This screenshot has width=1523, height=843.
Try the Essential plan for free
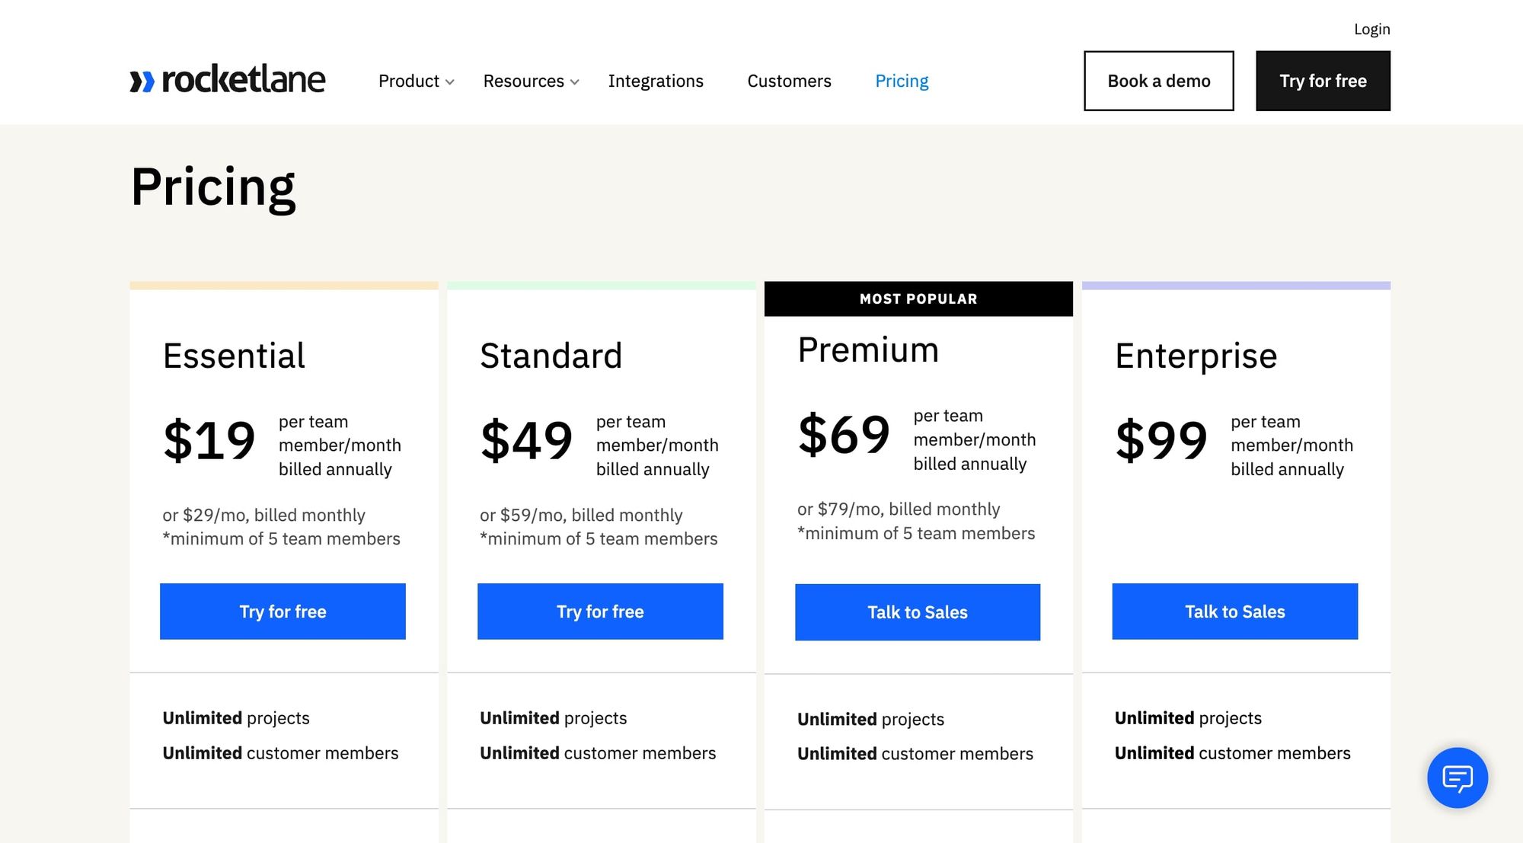(283, 611)
